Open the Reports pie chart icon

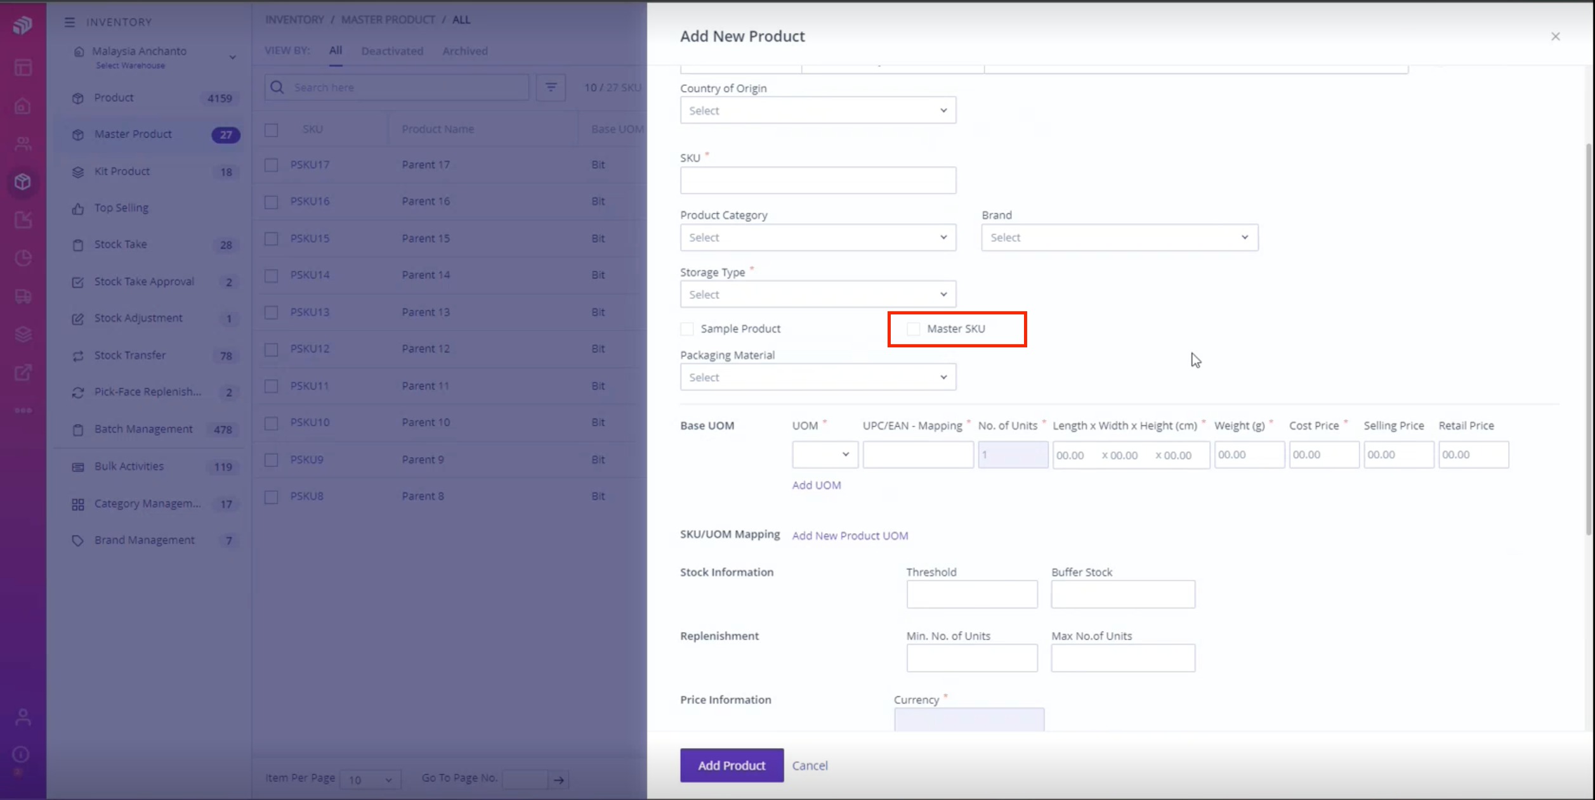click(x=23, y=258)
